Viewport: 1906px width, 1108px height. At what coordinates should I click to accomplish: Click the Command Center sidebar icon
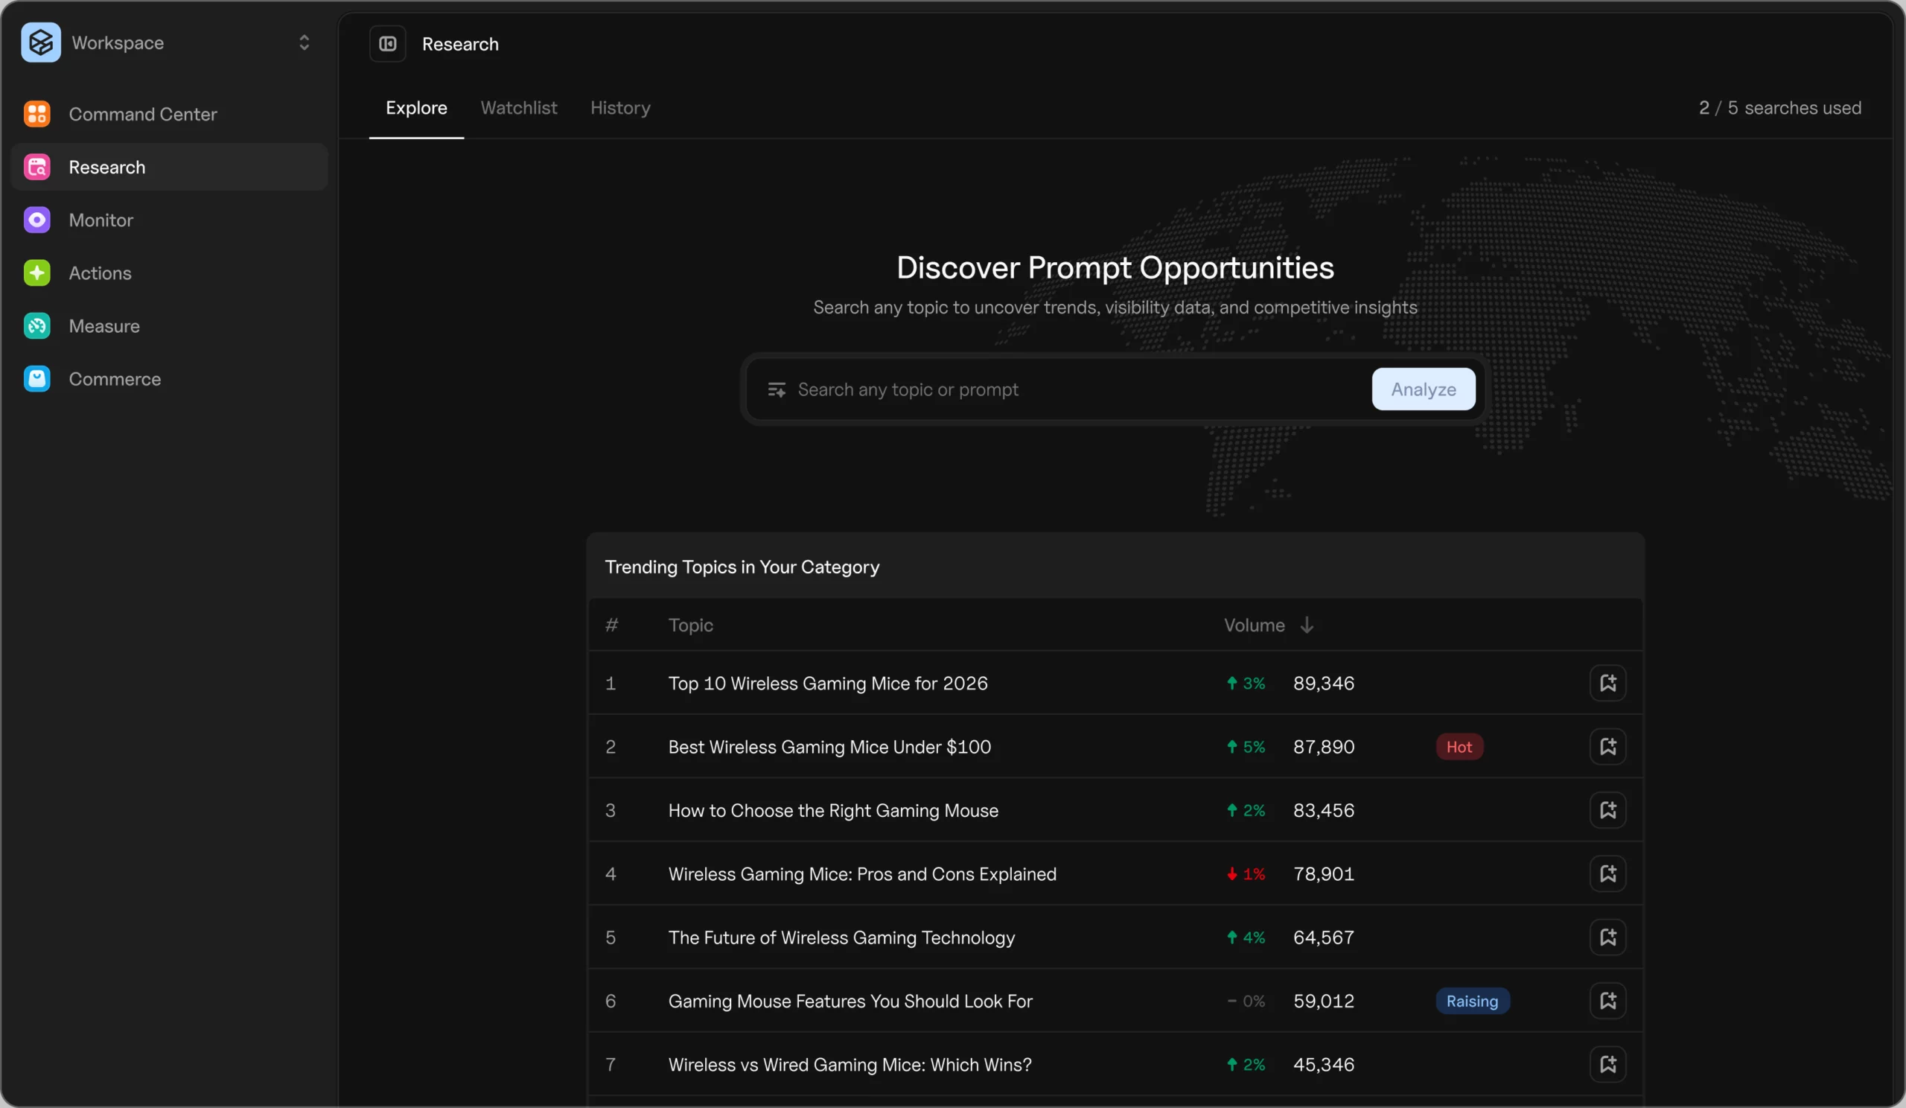(x=36, y=114)
